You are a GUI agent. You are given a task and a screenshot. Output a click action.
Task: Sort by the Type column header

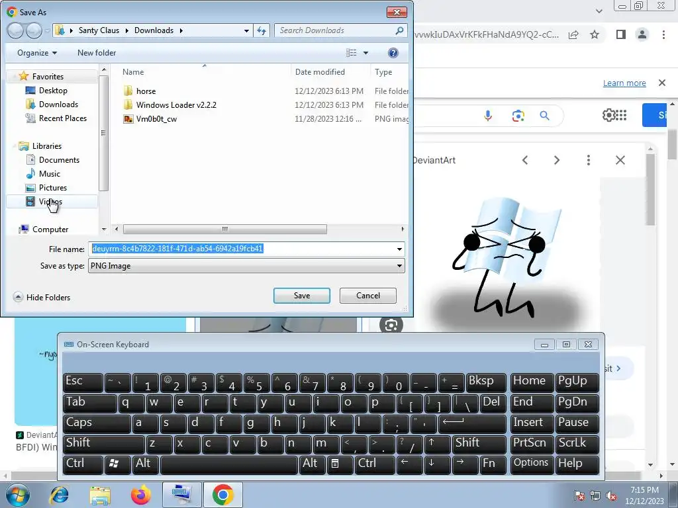pyautogui.click(x=383, y=71)
